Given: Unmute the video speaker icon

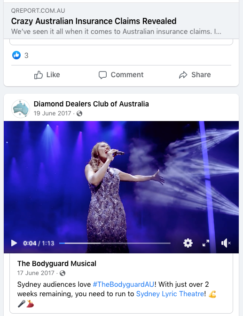Looking at the screenshot, I should (x=226, y=243).
